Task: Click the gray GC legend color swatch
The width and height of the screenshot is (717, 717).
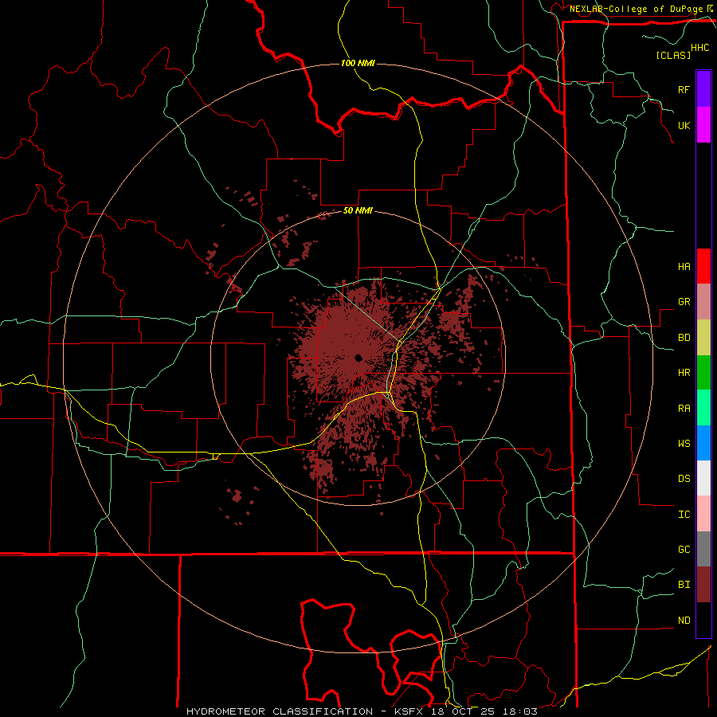Action: pos(703,549)
